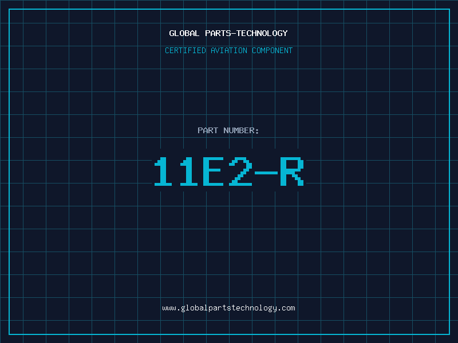
Task: Open the www.globalpartstechnology.com link
Action: pos(228,308)
